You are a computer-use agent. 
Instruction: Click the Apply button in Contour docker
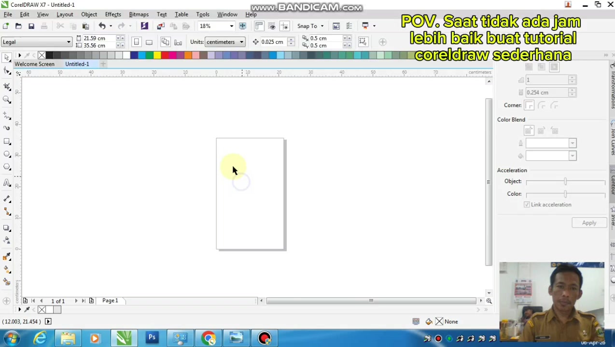[589, 223]
